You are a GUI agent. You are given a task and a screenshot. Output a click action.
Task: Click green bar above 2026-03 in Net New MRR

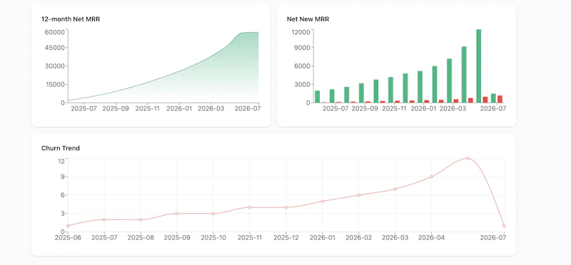point(450,80)
